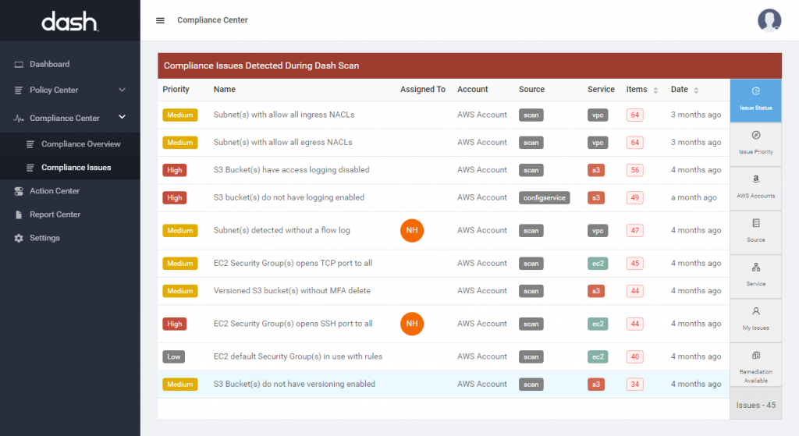Navigate to Report Center
The width and height of the screenshot is (799, 436).
coord(55,214)
